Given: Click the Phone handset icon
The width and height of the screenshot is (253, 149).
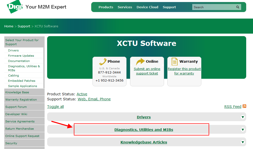Looking at the screenshot, I should click(x=103, y=61).
